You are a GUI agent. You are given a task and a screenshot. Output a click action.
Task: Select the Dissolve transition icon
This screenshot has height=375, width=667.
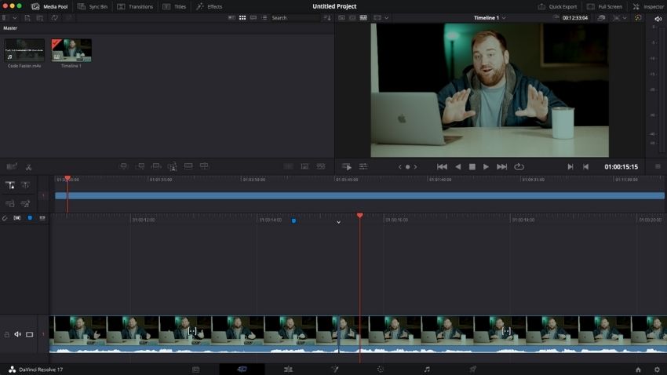pos(304,166)
